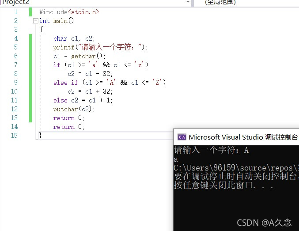Screen dimensions: 299x231
Task: Click line number 2 in gutter
Action: click(16, 21)
